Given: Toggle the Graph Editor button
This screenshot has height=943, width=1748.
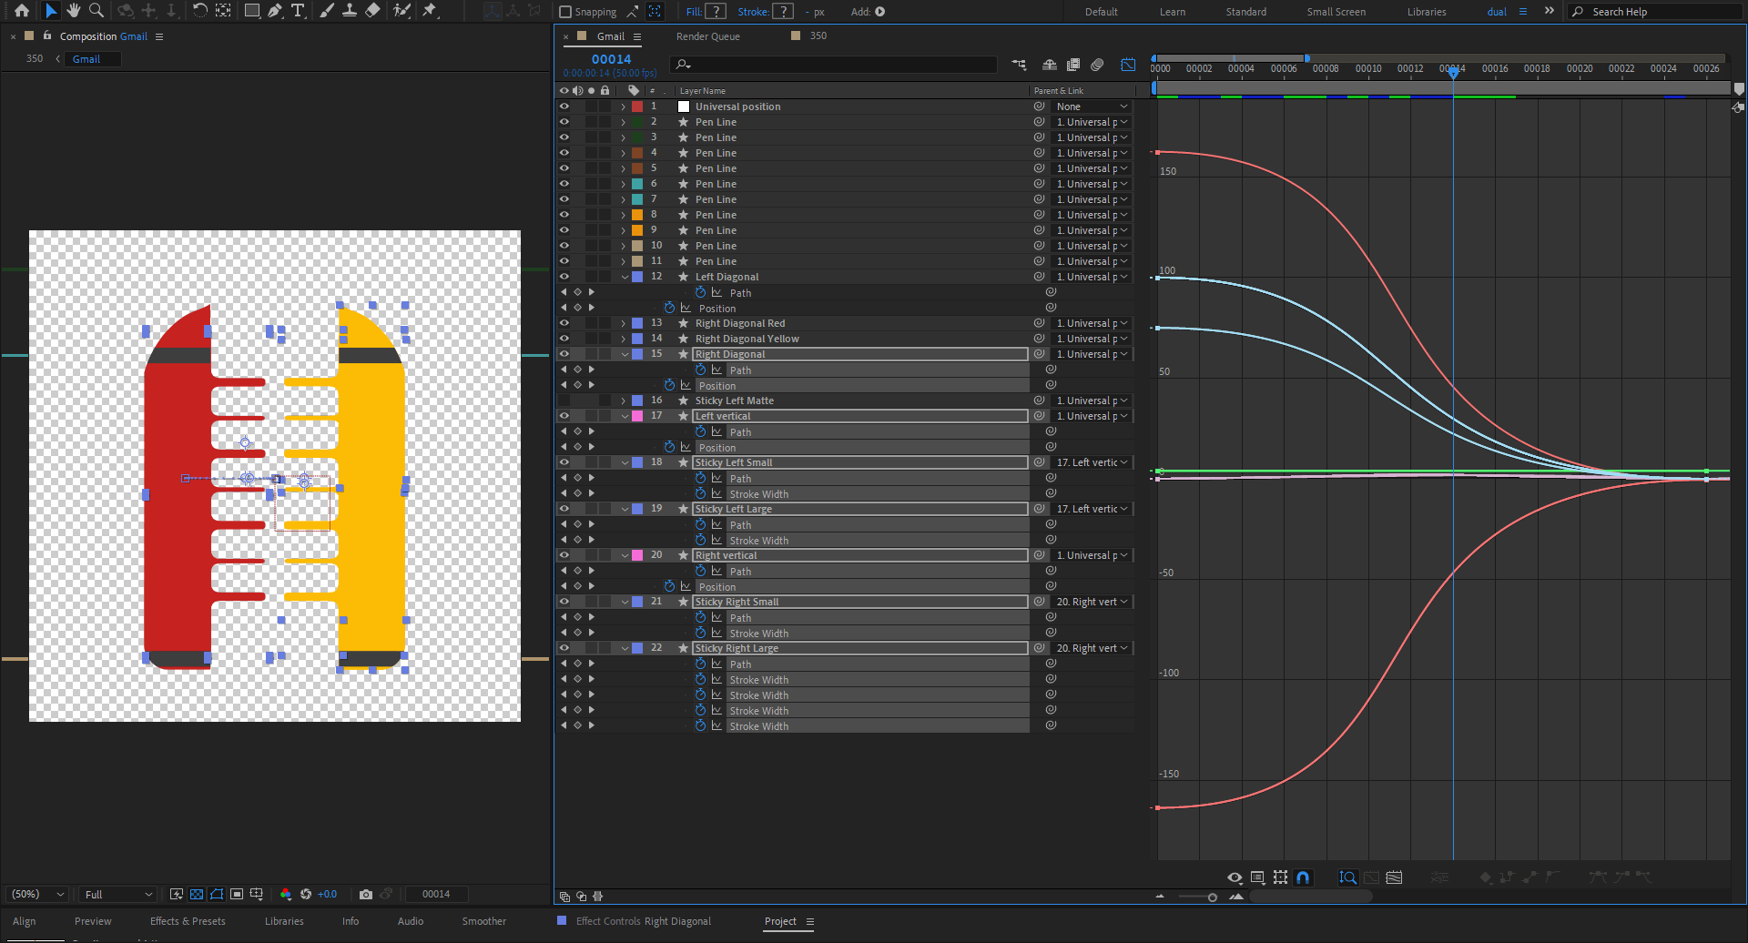Looking at the screenshot, I should tap(1128, 65).
